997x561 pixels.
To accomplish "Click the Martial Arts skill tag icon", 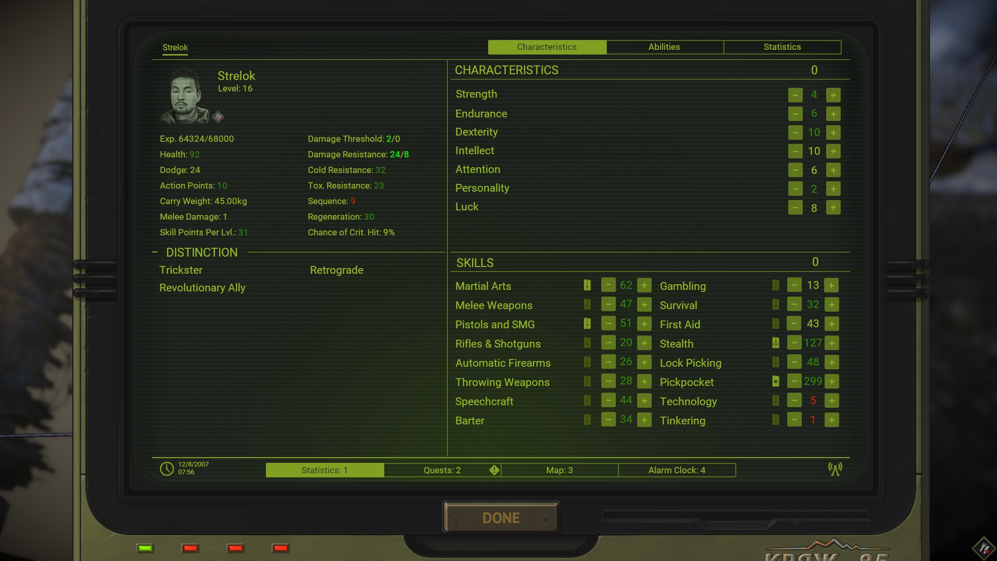I will coord(587,285).
